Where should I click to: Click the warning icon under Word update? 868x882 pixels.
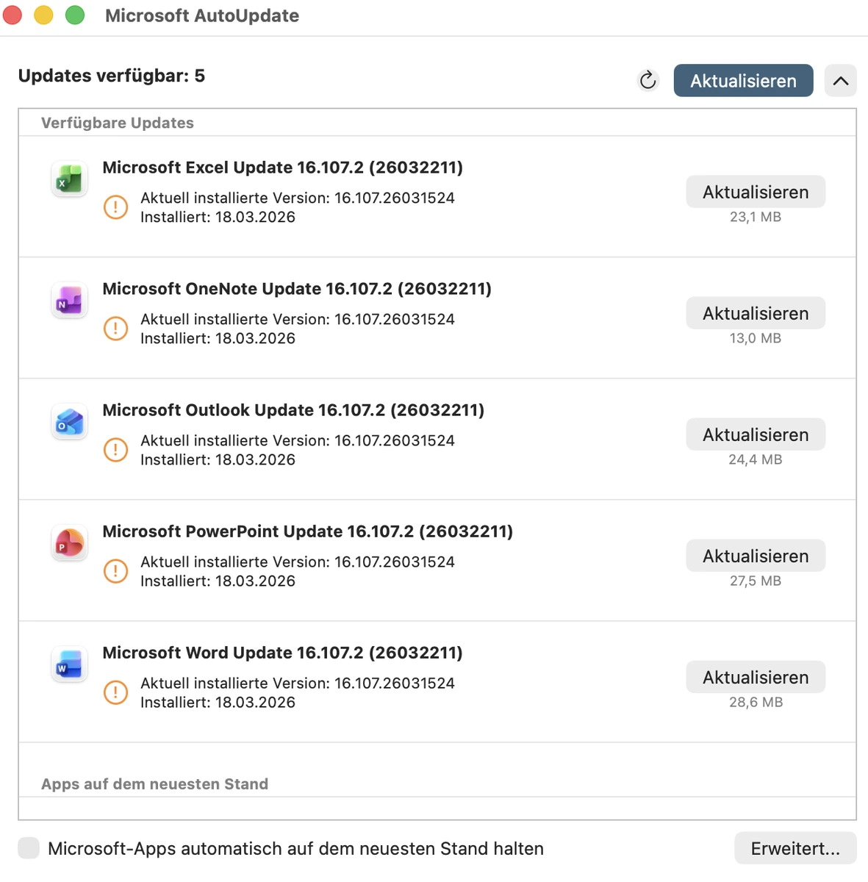pyautogui.click(x=115, y=692)
